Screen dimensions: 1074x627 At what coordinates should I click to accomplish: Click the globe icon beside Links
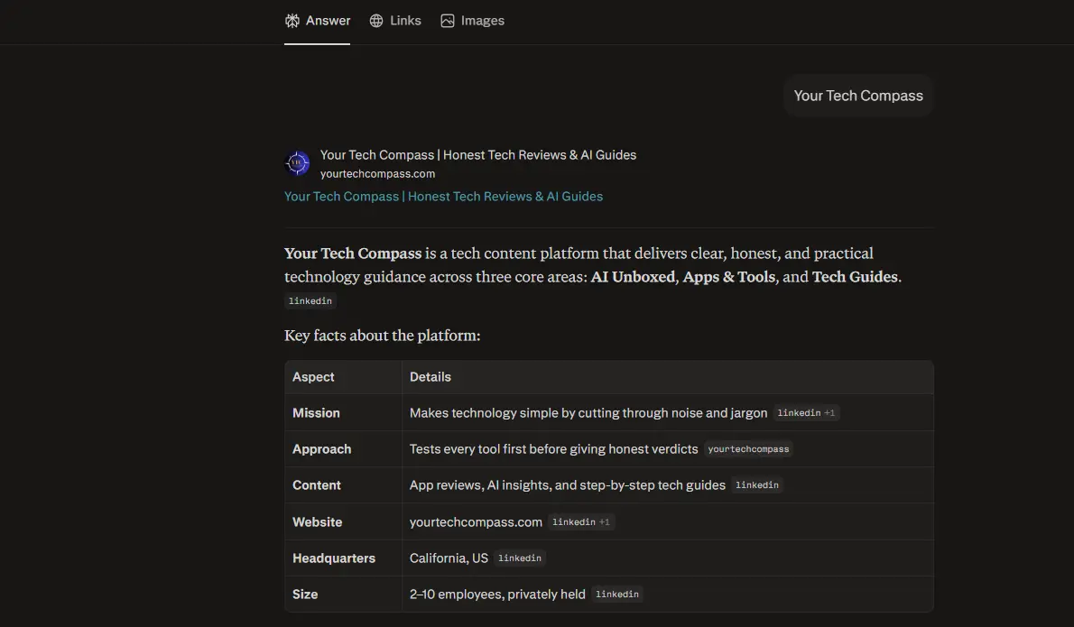click(376, 21)
